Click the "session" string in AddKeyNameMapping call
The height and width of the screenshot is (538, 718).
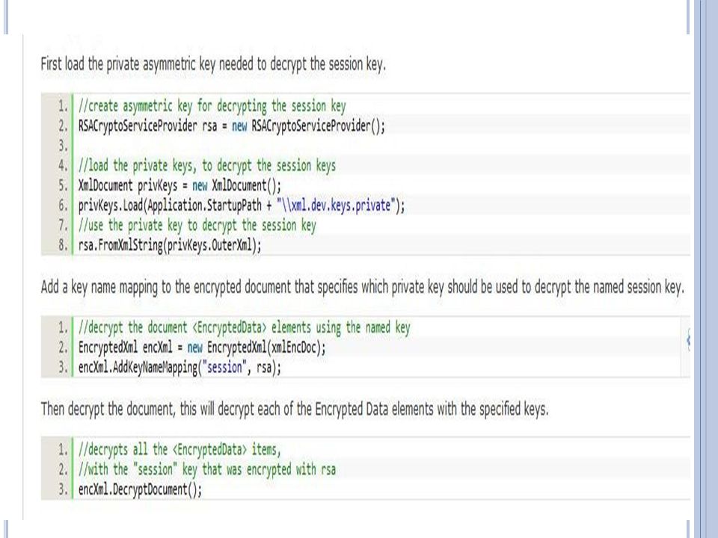tap(224, 367)
